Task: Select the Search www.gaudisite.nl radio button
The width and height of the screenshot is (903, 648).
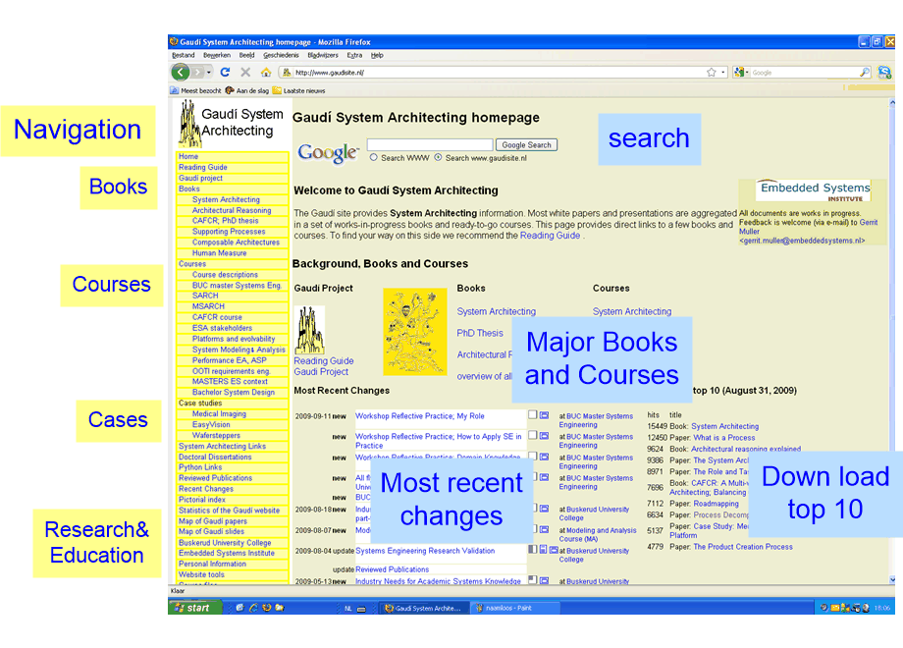Action: 439,157
